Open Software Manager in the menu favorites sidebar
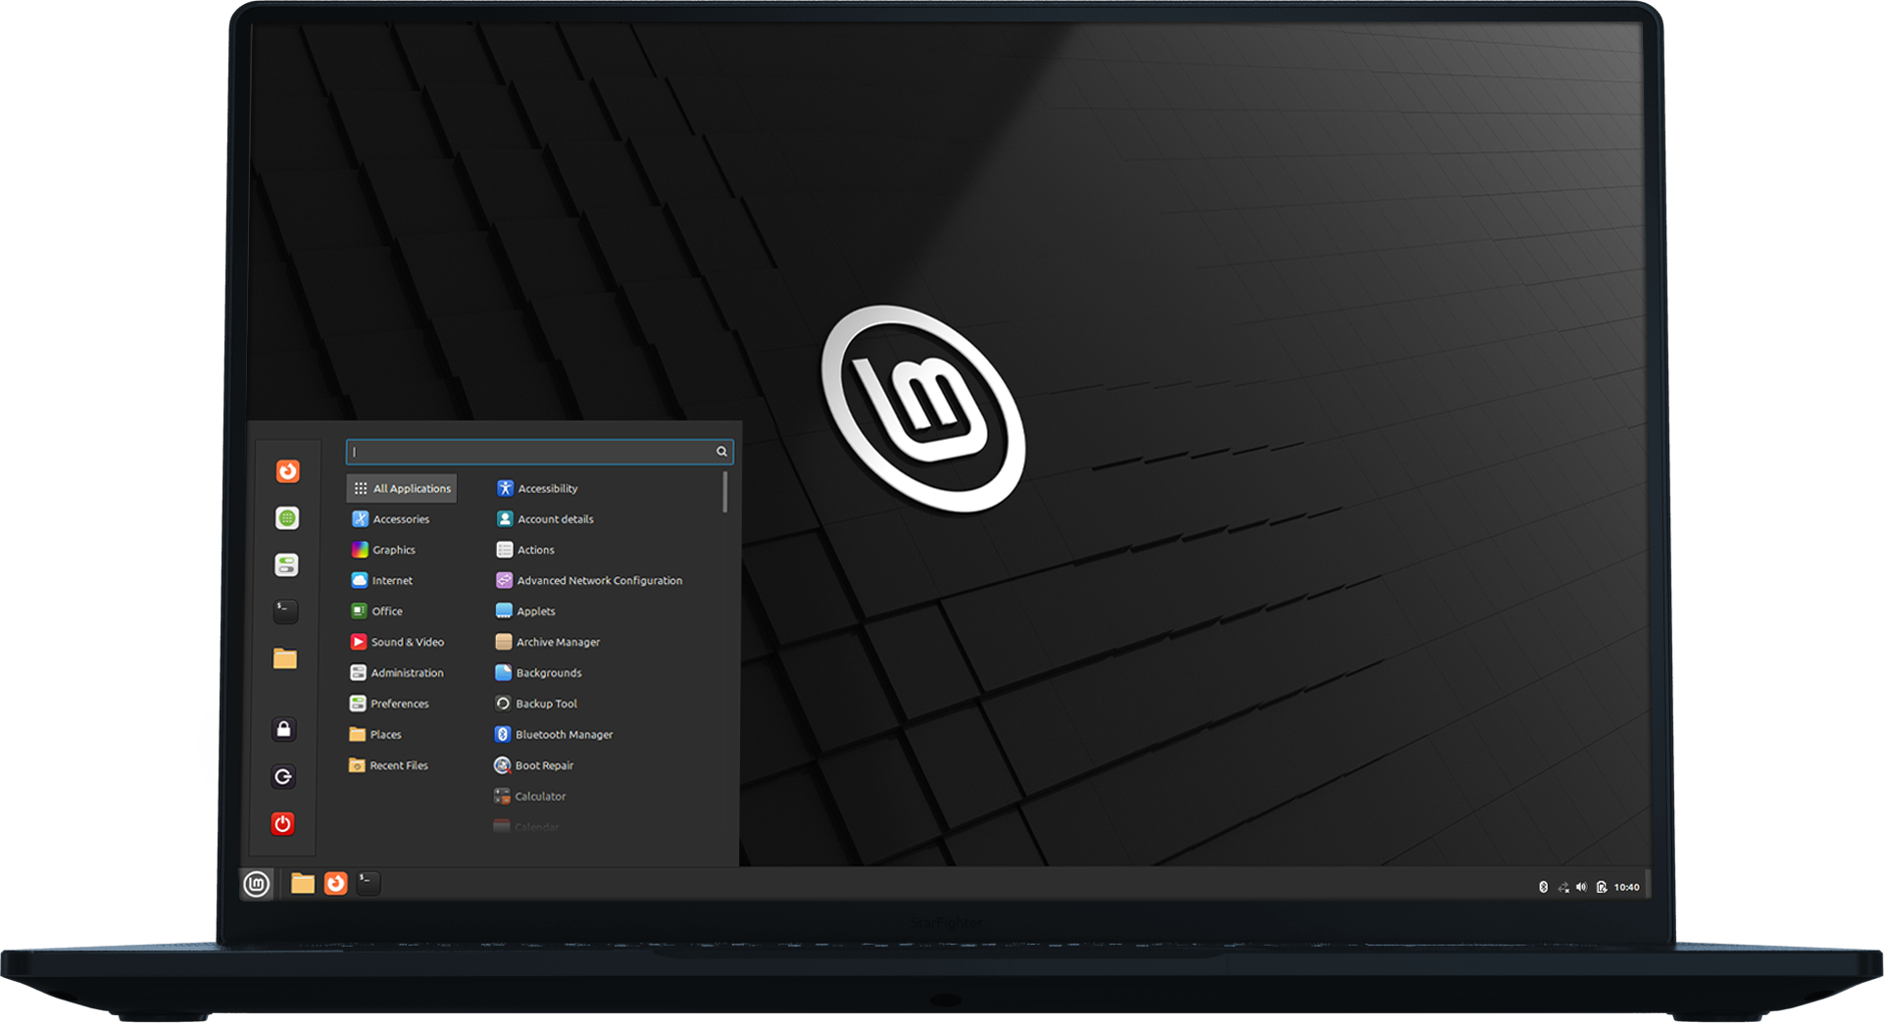Screen dimensions: 1884x1023 286,518
